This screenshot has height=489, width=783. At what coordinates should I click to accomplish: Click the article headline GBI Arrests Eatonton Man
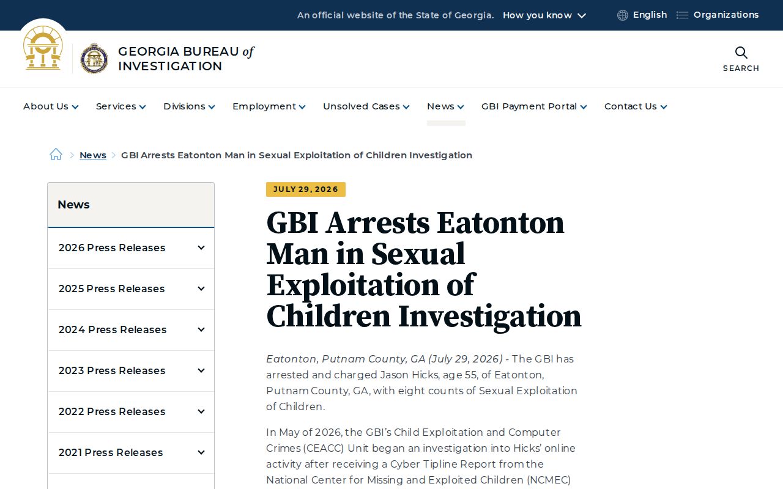[x=423, y=270]
